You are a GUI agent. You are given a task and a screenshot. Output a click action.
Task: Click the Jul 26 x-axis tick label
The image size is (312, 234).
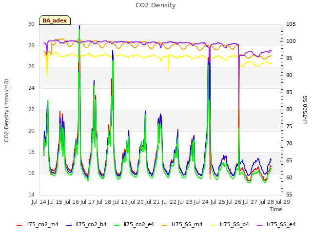tap(234, 202)
